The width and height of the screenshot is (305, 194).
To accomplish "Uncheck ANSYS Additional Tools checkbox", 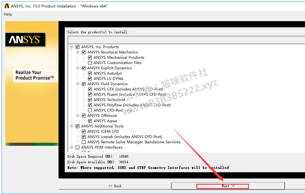I will click(77, 126).
